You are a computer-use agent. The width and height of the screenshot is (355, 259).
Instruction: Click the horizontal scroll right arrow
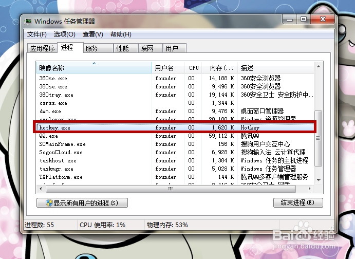coord(310,189)
